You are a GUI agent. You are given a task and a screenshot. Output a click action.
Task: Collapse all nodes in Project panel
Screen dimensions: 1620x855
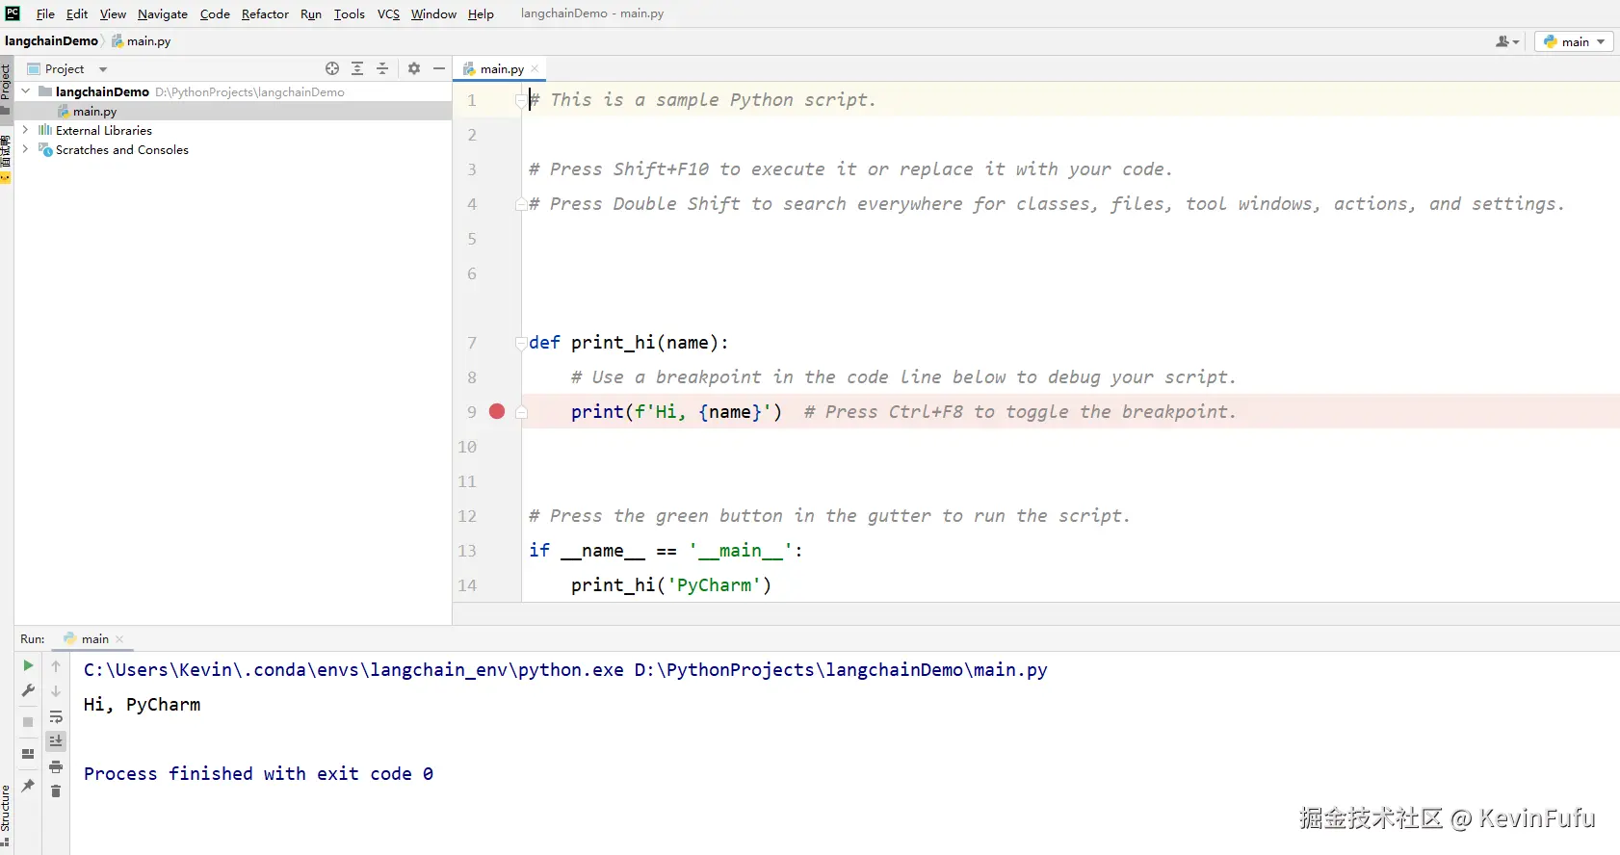382,68
